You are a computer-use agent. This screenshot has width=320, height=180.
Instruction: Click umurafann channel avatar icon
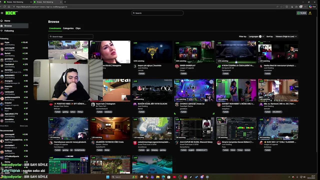[261, 66]
